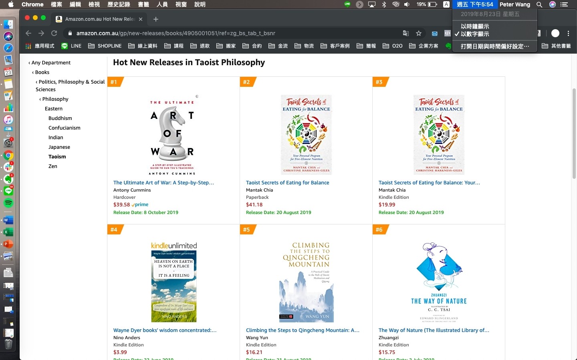
Task: Open Chrome's three-dot menu
Action: 568,33
